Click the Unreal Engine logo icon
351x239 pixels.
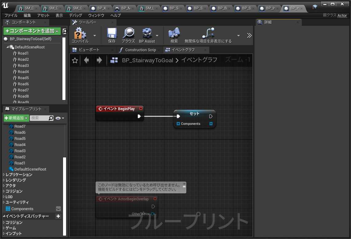click(5, 6)
